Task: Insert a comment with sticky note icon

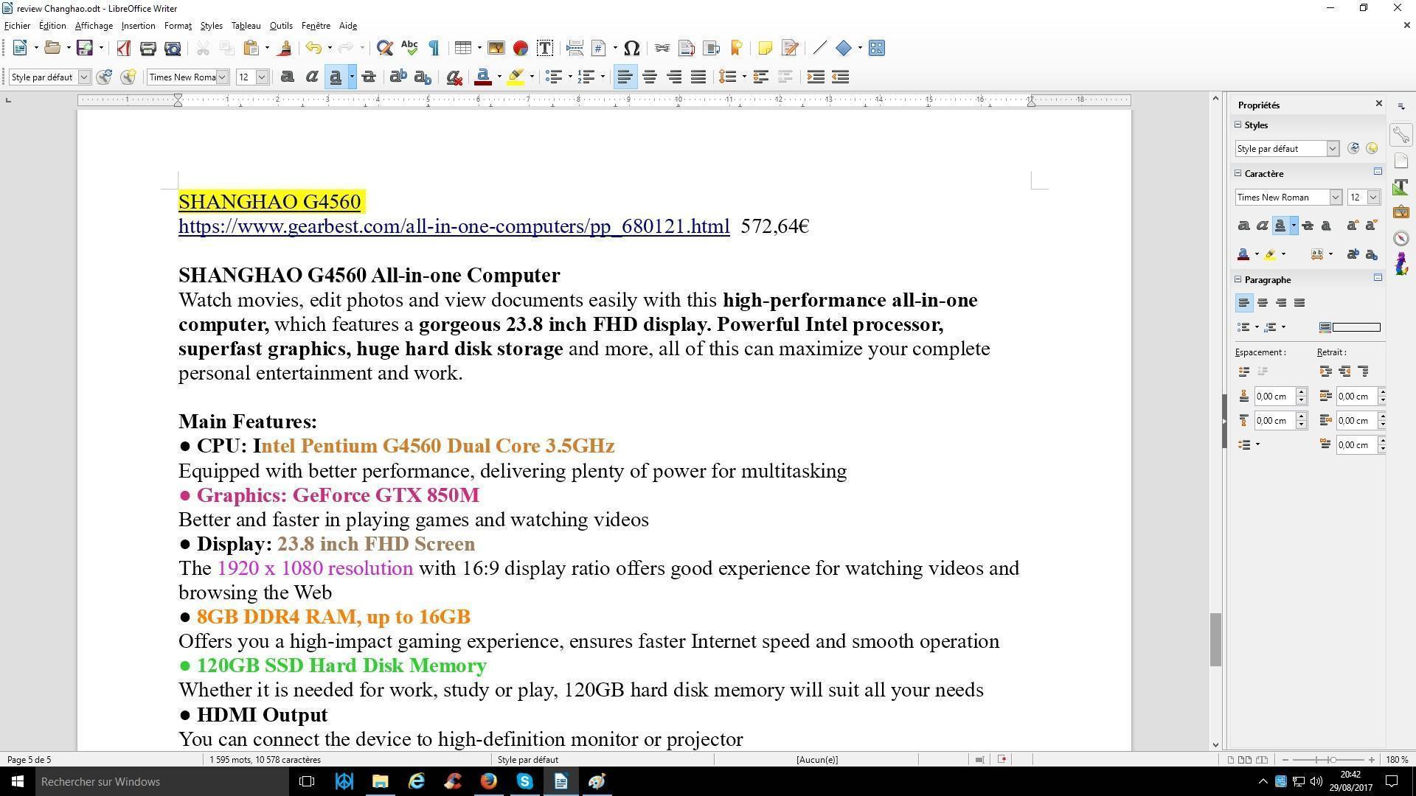Action: (x=765, y=49)
